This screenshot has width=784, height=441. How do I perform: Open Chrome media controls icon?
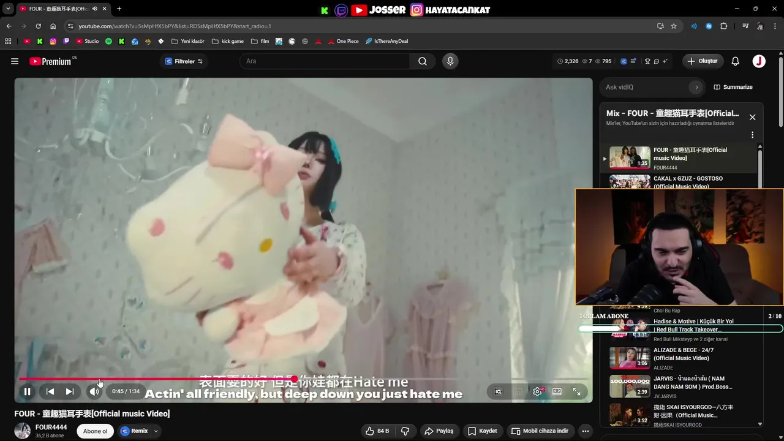click(745, 26)
